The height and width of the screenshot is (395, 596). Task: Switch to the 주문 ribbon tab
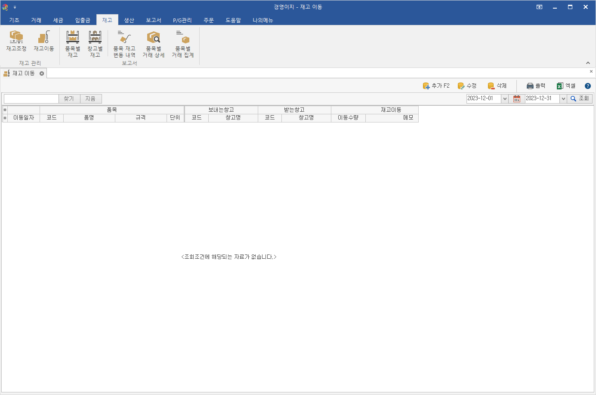click(209, 20)
